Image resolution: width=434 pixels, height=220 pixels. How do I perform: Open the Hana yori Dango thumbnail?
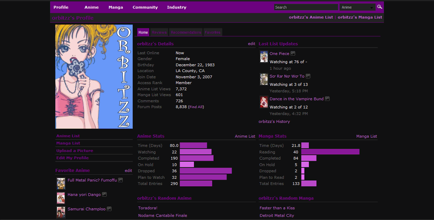point(61,198)
